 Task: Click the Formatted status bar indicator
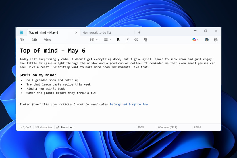click(x=65, y=128)
